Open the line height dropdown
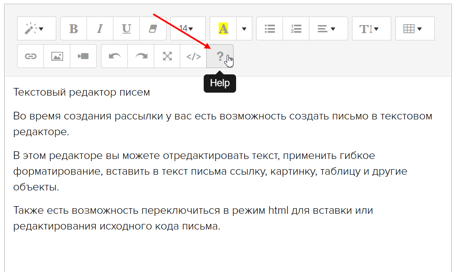The width and height of the screenshot is (456, 272). point(371,28)
